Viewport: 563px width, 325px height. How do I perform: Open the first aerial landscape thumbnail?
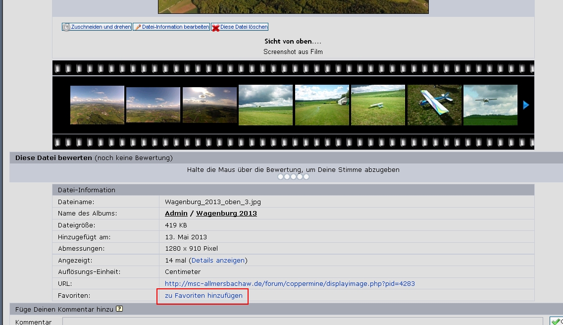tap(97, 105)
